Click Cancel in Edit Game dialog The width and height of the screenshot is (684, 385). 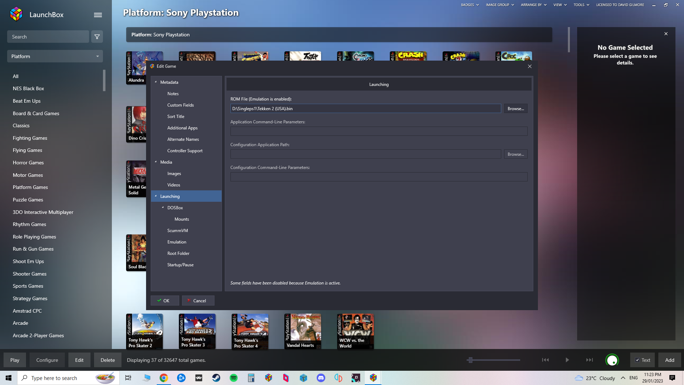(x=198, y=301)
